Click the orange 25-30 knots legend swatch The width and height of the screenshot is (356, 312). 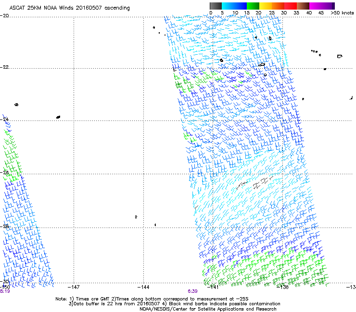click(278, 6)
